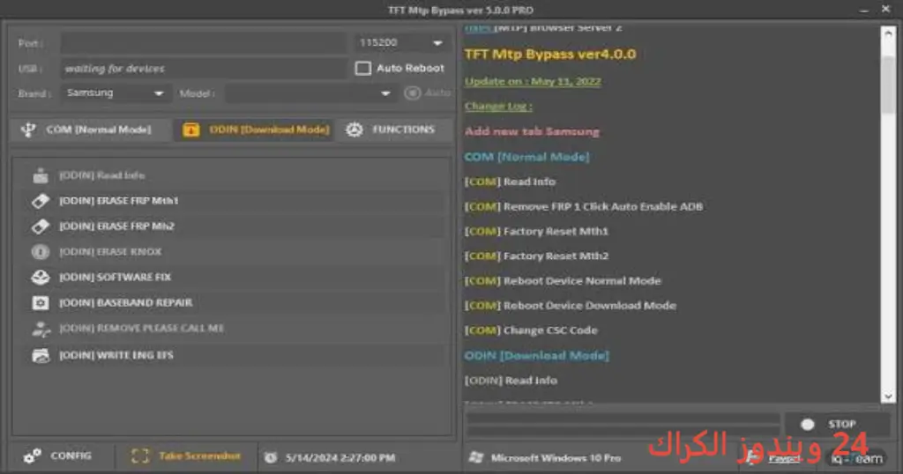Click the download icon on ODIN tab
This screenshot has height=474, width=903.
(x=191, y=130)
